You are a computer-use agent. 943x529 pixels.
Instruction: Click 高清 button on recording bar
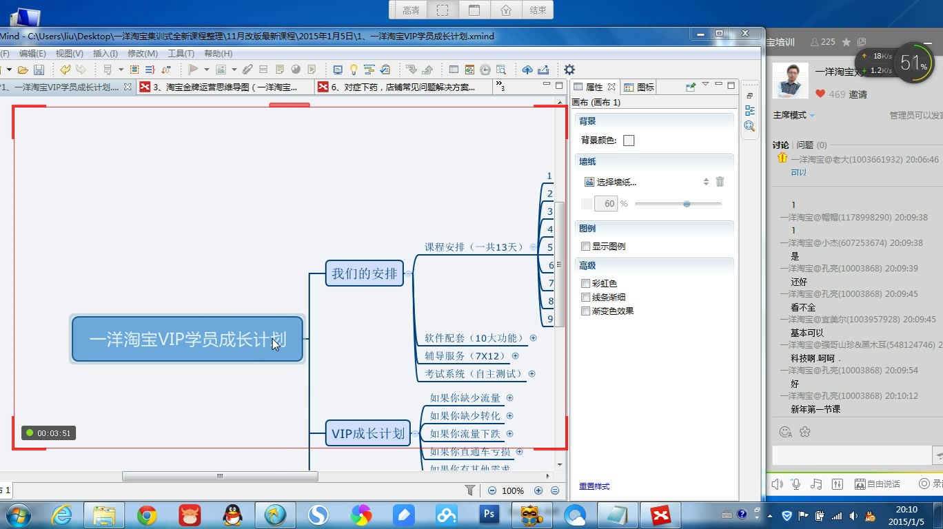pos(411,10)
